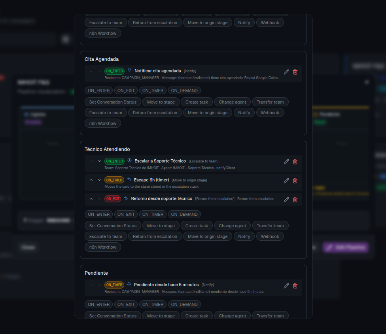This screenshot has width=386, height=334.
Task: Select ON_EXIT trigger in Cita Agendada
Action: click(126, 91)
